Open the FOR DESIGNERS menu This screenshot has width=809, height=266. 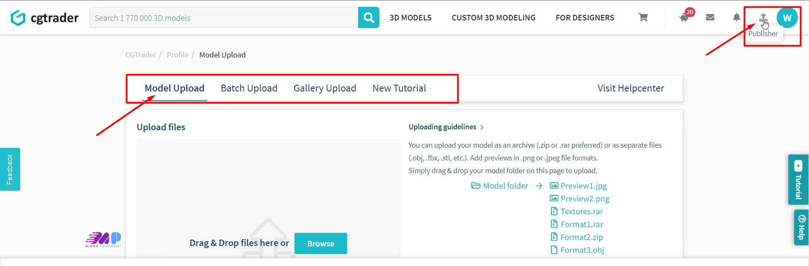585,18
